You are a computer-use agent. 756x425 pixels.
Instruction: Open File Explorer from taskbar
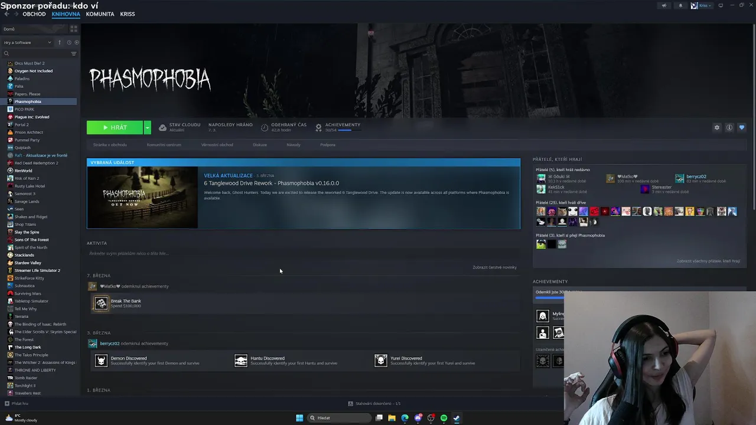click(x=392, y=418)
